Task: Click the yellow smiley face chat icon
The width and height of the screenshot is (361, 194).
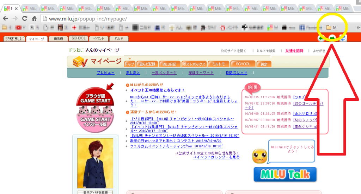Action: pyautogui.click(x=259, y=156)
